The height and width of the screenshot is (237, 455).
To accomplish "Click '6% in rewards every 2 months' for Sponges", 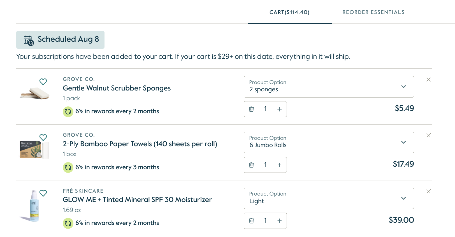I will point(117,111).
